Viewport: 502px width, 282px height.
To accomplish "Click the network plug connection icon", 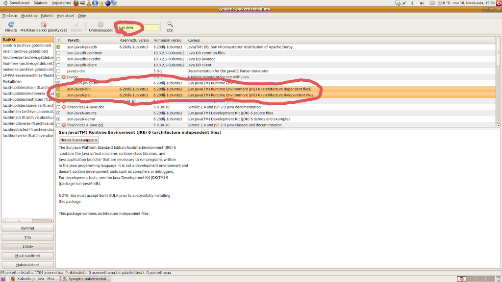I will tap(404, 3).
